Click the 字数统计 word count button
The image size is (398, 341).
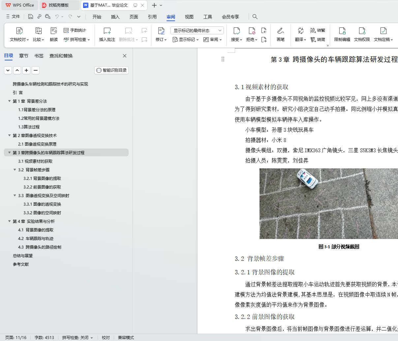[x=75, y=30]
